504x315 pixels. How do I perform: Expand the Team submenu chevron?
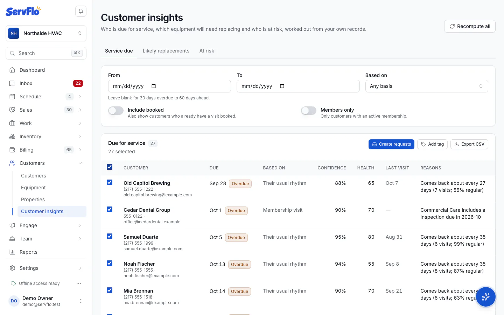[80, 239]
